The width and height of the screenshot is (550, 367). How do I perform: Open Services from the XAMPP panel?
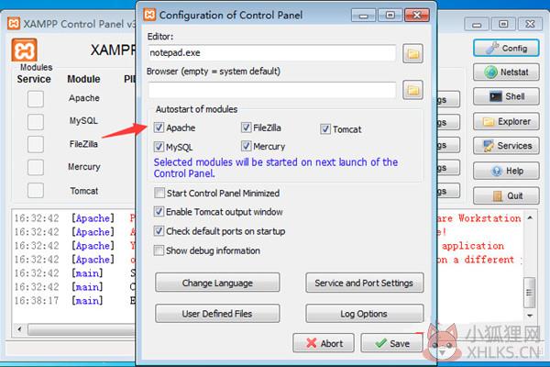pos(506,146)
